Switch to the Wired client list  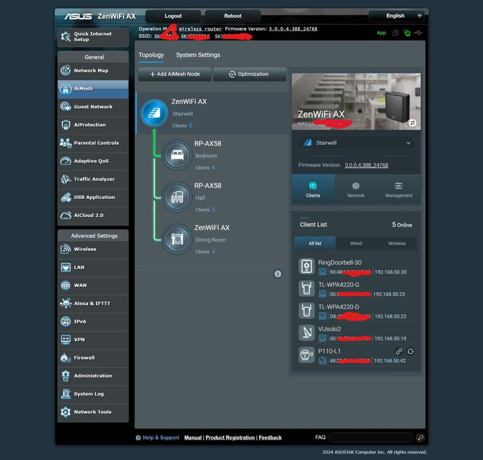point(356,243)
